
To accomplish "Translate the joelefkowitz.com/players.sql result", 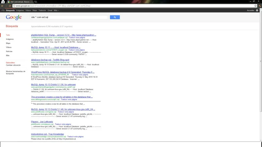I will click(x=63, y=124).
